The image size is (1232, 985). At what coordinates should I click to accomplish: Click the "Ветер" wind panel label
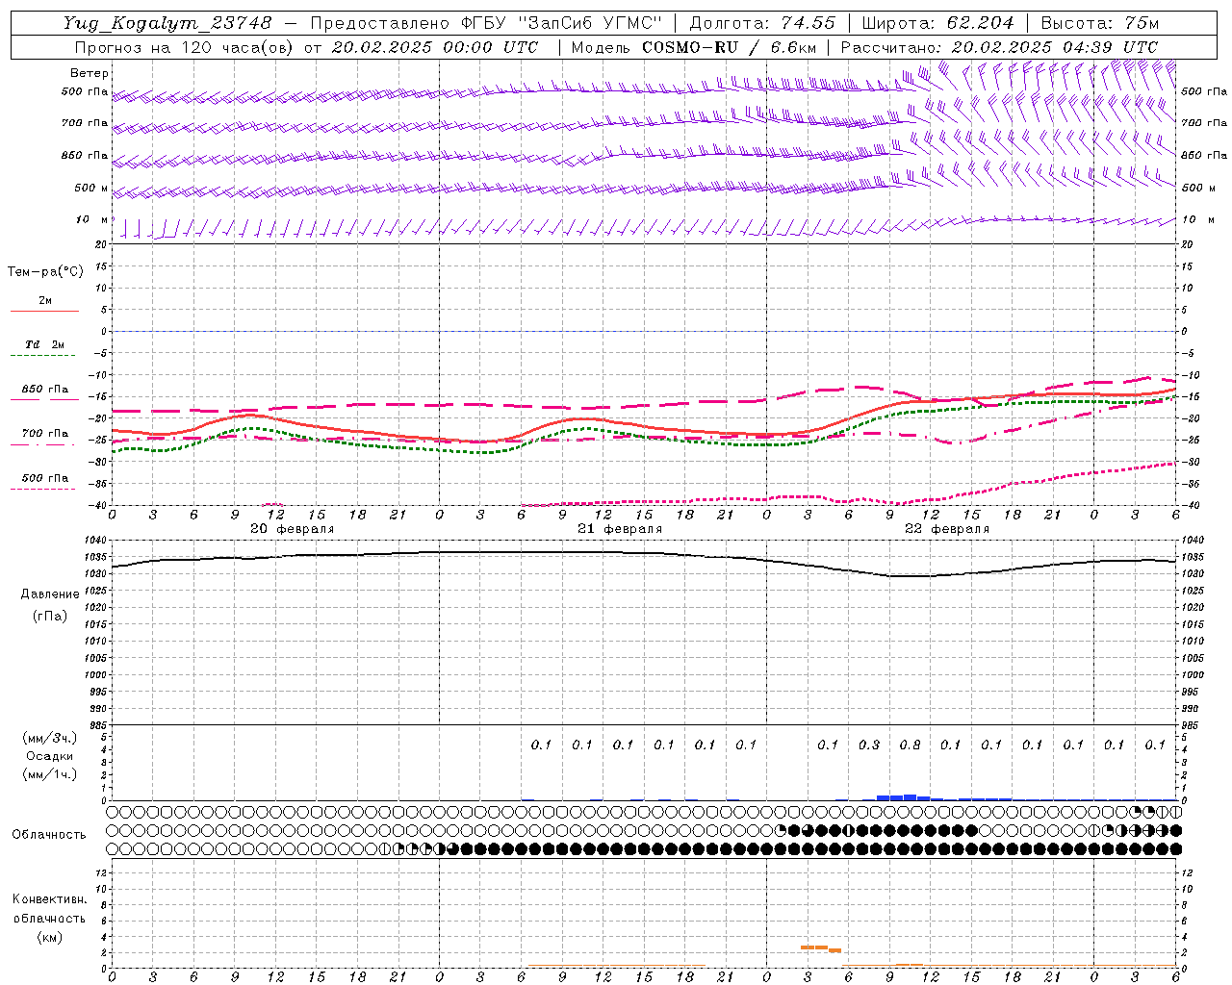(90, 73)
